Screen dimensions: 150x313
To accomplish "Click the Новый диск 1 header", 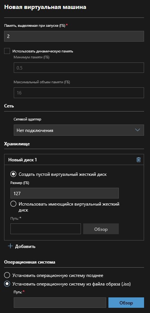I will [x=22, y=160].
